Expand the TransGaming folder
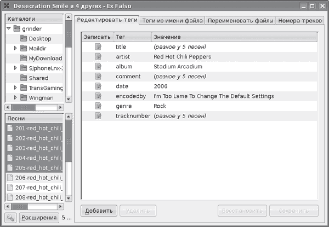The width and height of the screenshot is (329, 227). (x=15, y=88)
